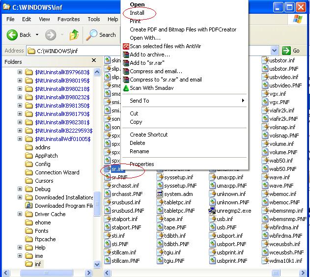
Task: Click the wave.inf file icon
Action: (265, 177)
